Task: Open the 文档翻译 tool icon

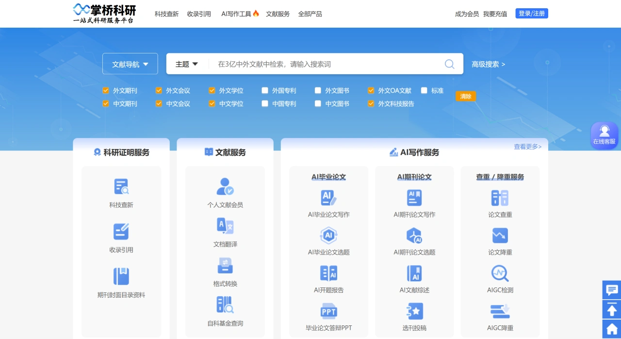Action: pyautogui.click(x=225, y=226)
